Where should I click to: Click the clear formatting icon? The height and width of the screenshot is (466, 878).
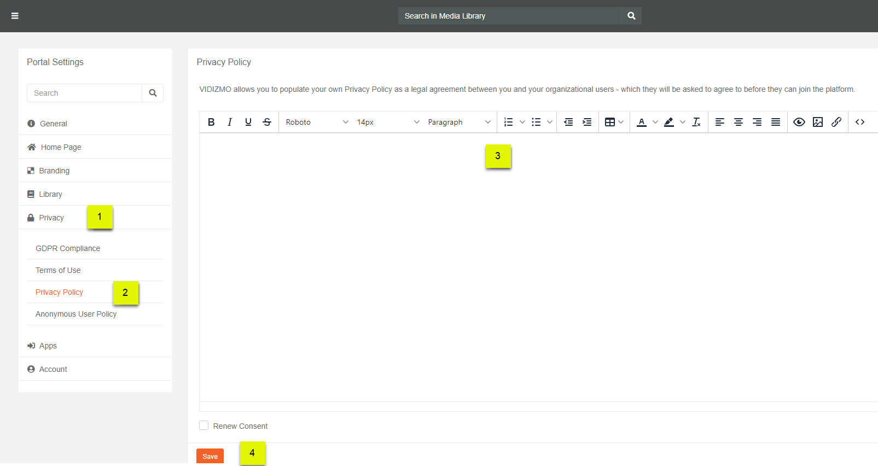tap(696, 122)
